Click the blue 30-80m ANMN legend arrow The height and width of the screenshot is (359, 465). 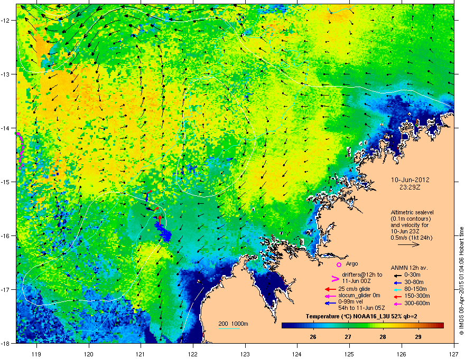[x=397, y=282]
